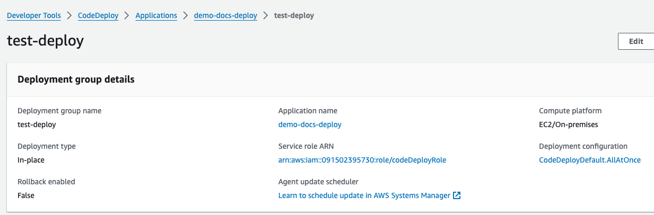
Task: Click the Deployment group name label
Action: pos(59,111)
